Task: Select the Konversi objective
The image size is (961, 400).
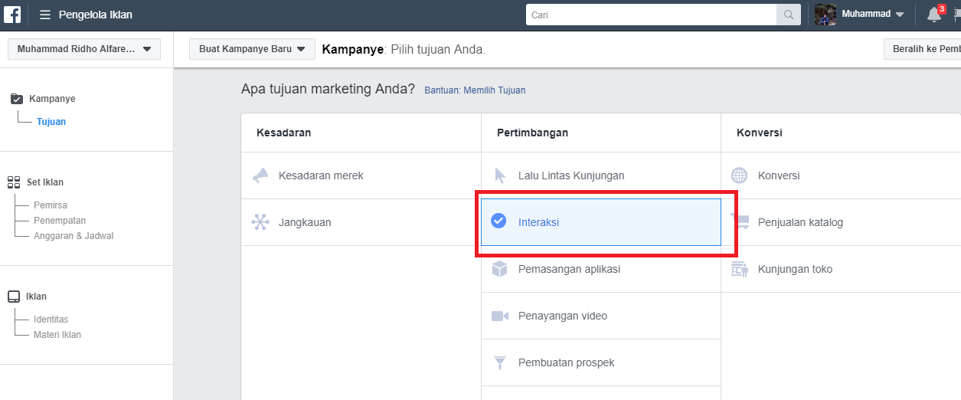Action: tap(841, 175)
